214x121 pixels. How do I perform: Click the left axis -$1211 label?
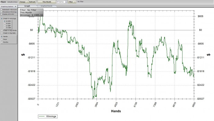click(31, 57)
